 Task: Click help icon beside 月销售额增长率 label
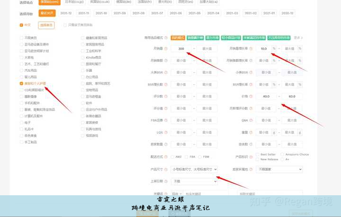coord(251,61)
